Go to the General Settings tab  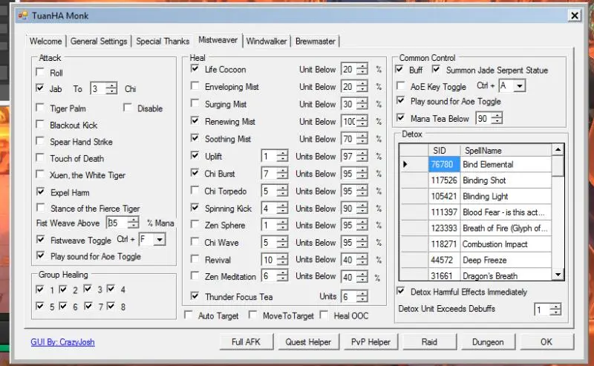coord(99,42)
